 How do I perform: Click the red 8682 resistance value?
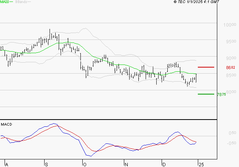(231, 68)
